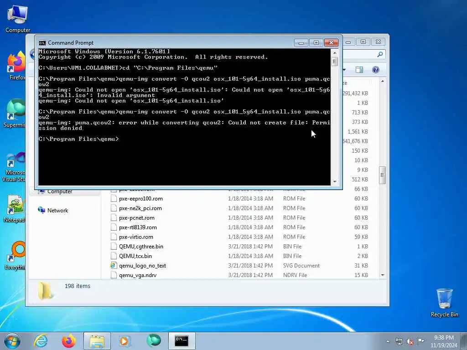Viewport: 467px width, 350px height.
Task: Select the pxe-virtio.rom file
Action: (136, 237)
